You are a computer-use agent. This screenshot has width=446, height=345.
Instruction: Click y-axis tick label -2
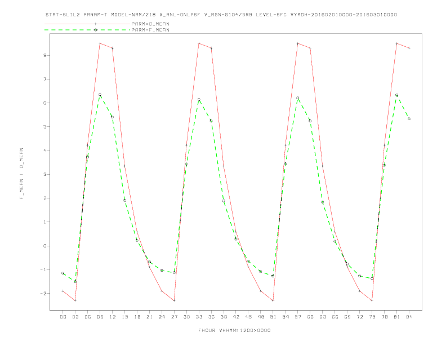[43, 294]
